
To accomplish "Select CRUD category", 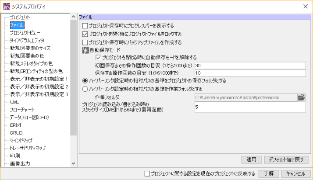I will point(16,133).
